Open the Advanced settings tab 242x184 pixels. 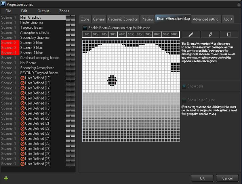pos(206,19)
